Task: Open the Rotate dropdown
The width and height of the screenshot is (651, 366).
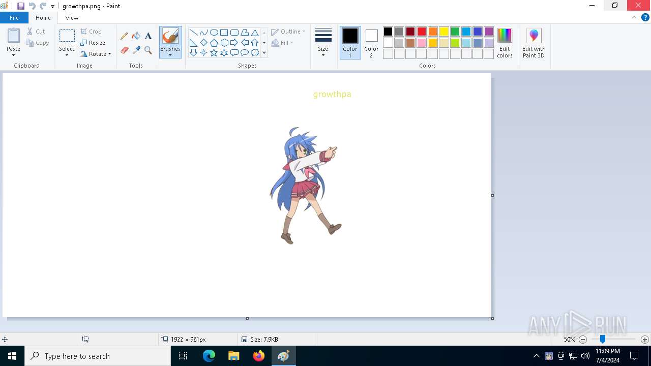Action: click(96, 54)
